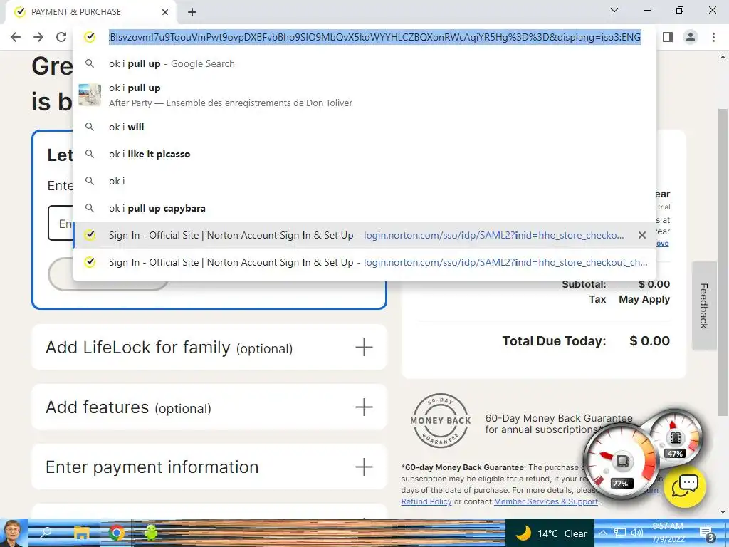
Task: Open Google Chrome from the taskbar
Action: click(117, 533)
